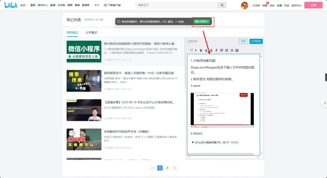Image resolution: width=327 pixels, height=178 pixels.
Task: Click the WXML screenshot image in note
Action: click(222, 110)
